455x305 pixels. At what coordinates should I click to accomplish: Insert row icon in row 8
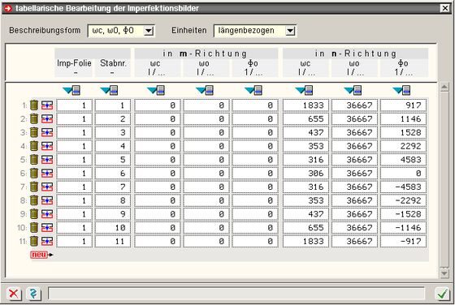pos(47,200)
